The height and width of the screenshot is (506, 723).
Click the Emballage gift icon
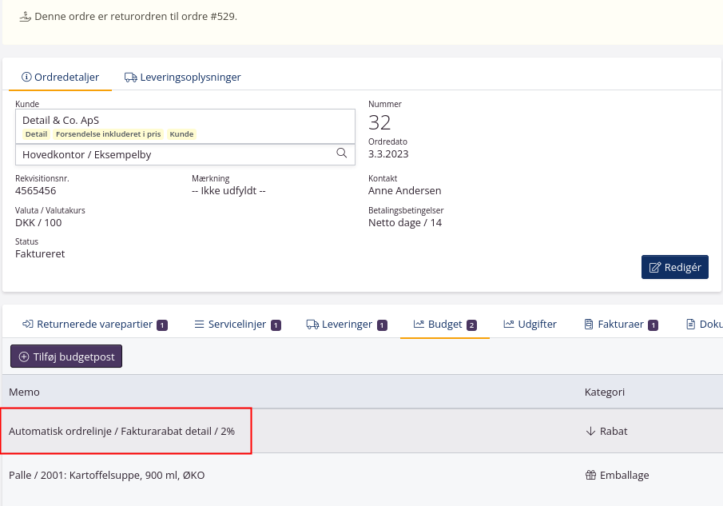591,475
